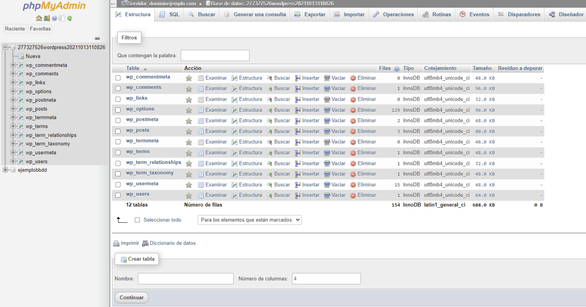Click Nueva table icon in sidebar tree

pyautogui.click(x=22, y=56)
